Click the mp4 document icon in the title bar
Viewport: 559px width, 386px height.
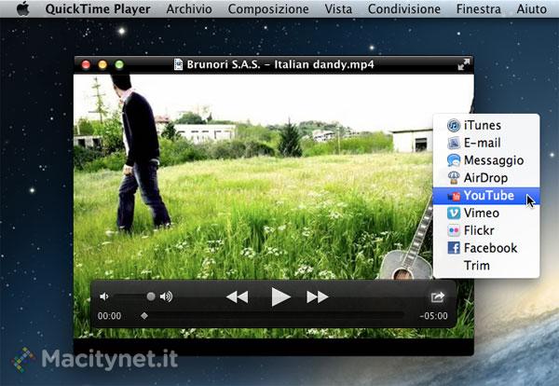pos(178,64)
